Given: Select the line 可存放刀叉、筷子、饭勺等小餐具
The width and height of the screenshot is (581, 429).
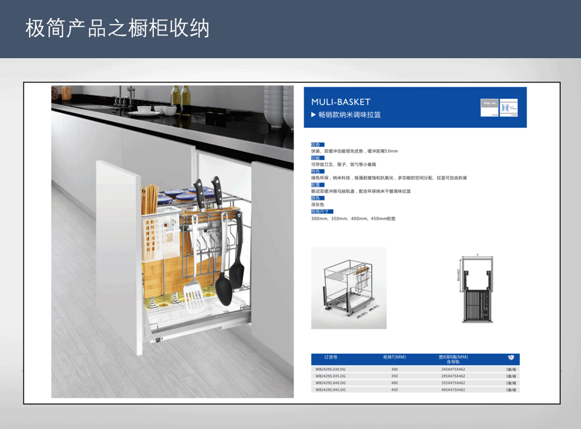Looking at the screenshot, I should click(343, 165).
